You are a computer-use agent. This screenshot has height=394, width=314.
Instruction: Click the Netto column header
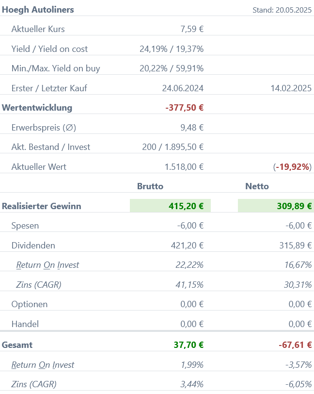(257, 186)
